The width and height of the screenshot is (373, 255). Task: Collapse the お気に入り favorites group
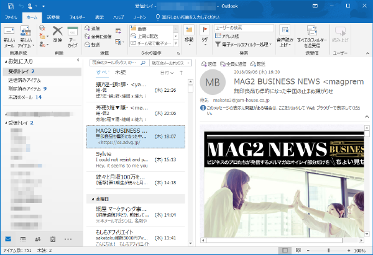coord(6,61)
